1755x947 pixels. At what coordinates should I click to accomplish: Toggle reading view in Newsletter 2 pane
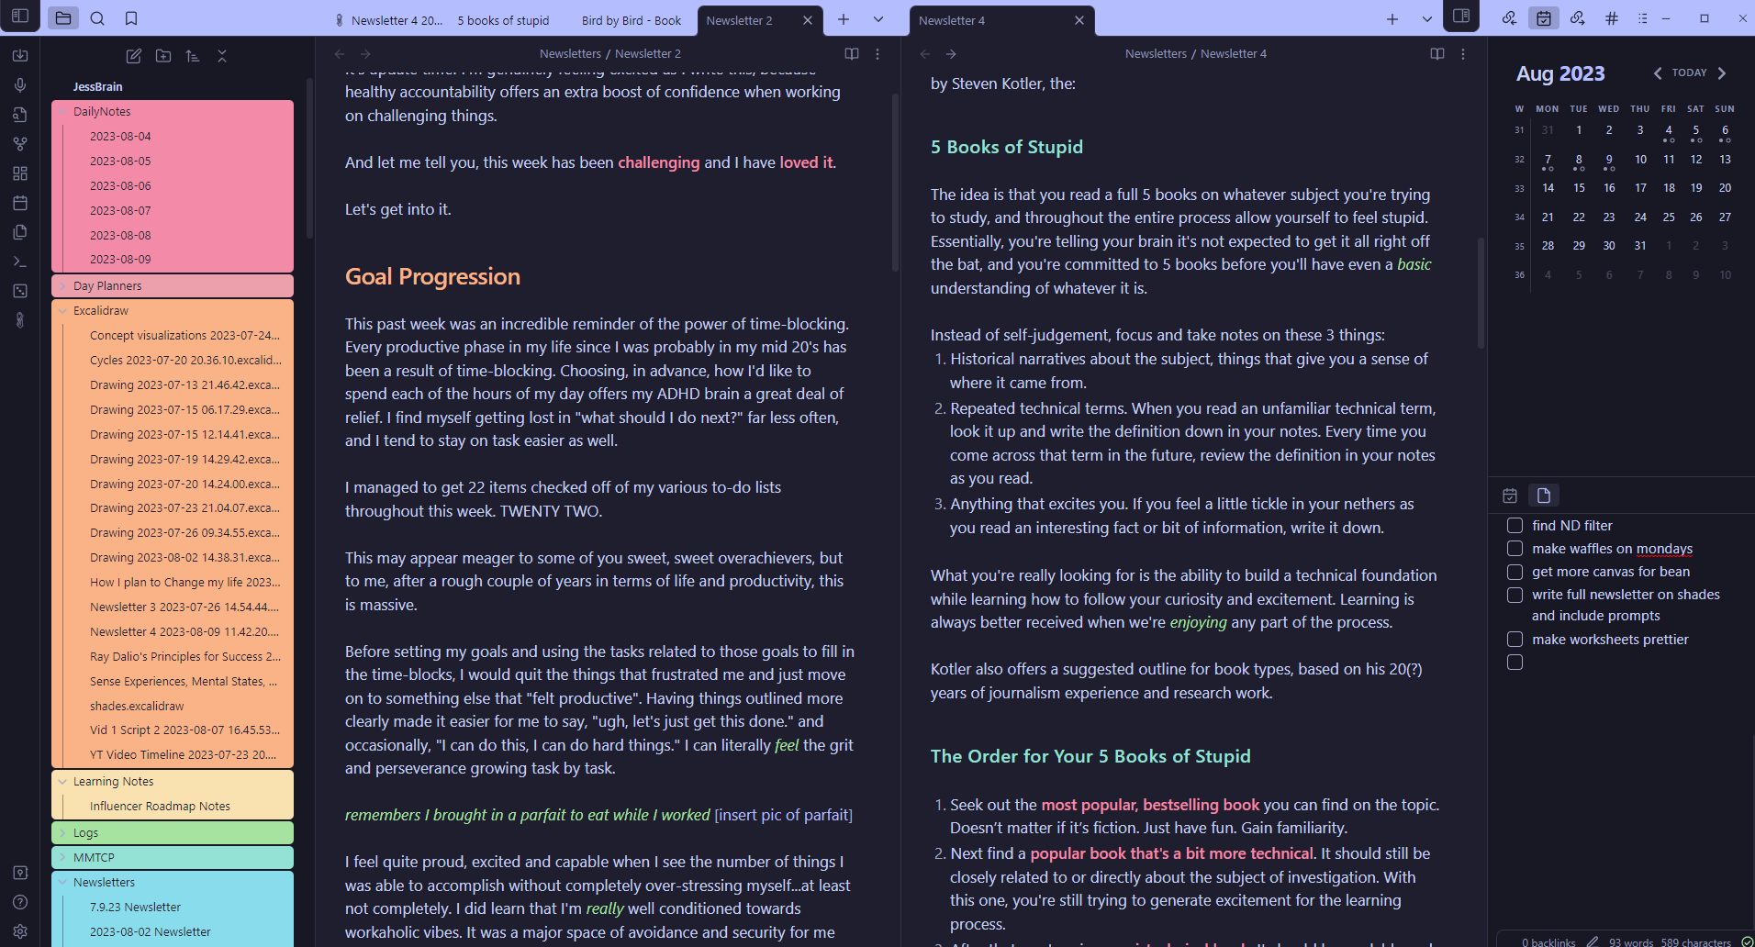pos(852,54)
